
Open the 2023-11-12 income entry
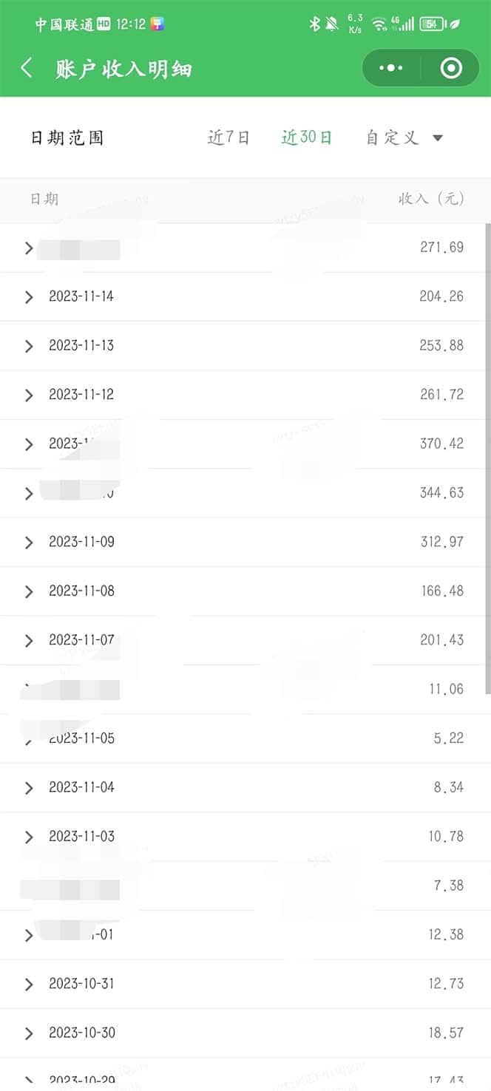(81, 395)
